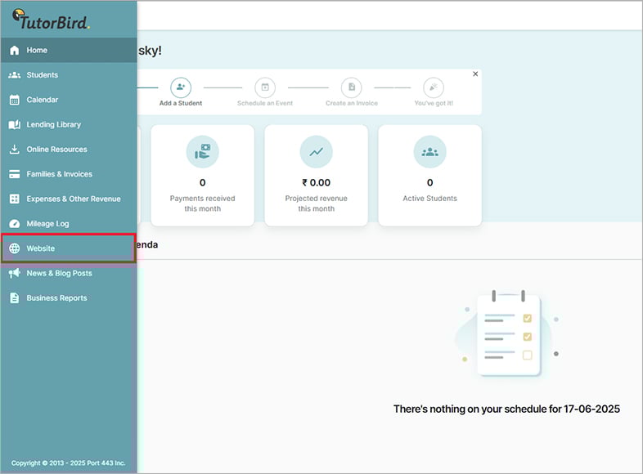Click the News & Blog Posts megaphone icon

point(15,273)
